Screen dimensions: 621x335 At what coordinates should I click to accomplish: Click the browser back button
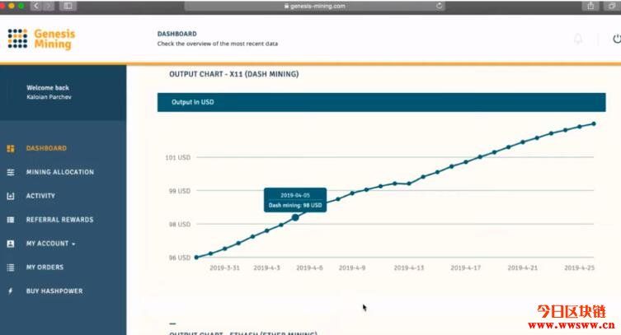click(36, 6)
